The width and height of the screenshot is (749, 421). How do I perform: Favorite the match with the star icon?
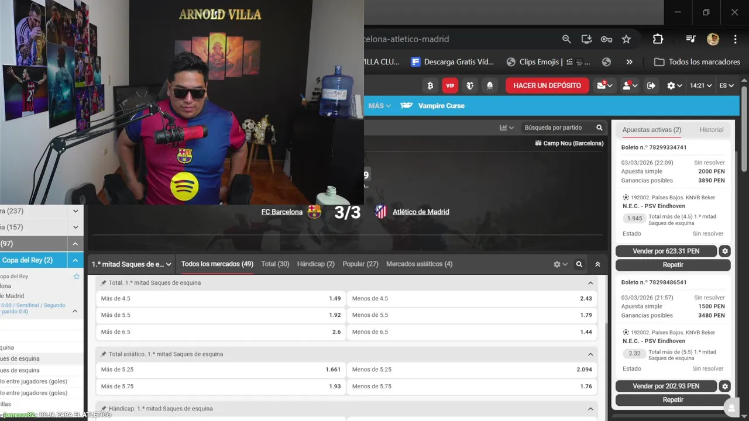point(76,276)
